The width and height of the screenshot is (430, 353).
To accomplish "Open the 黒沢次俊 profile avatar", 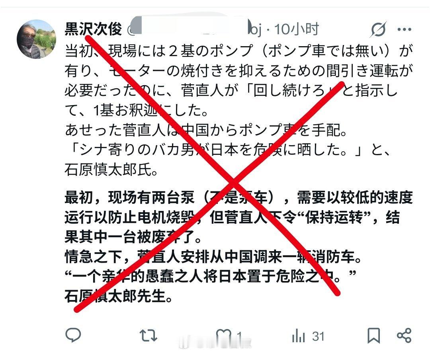I will [37, 39].
